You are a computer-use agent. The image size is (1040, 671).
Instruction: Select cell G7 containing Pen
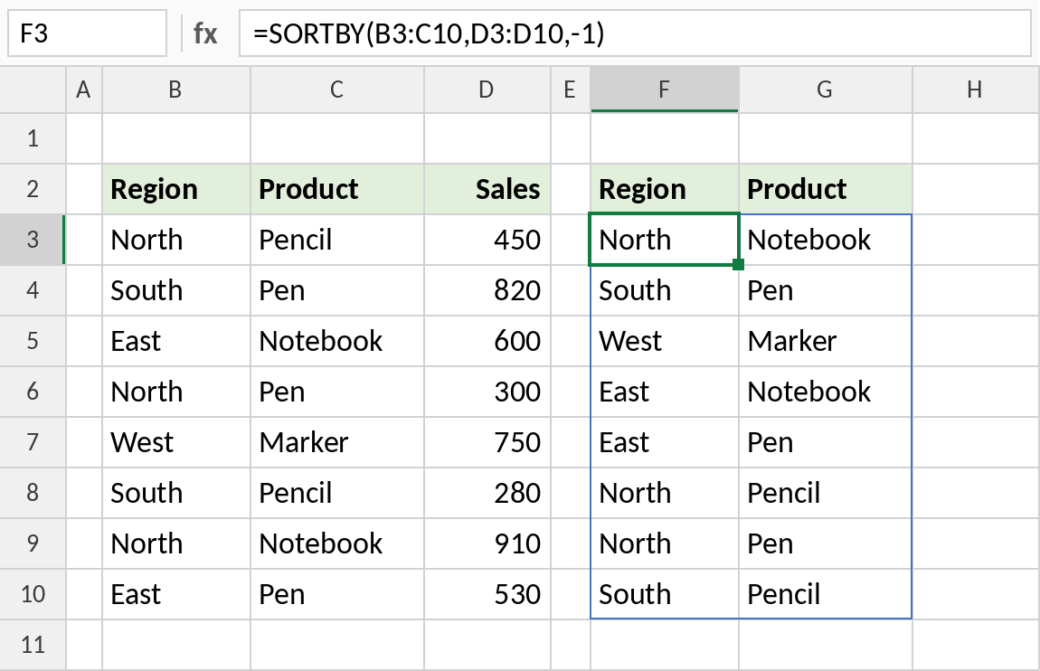click(x=826, y=442)
